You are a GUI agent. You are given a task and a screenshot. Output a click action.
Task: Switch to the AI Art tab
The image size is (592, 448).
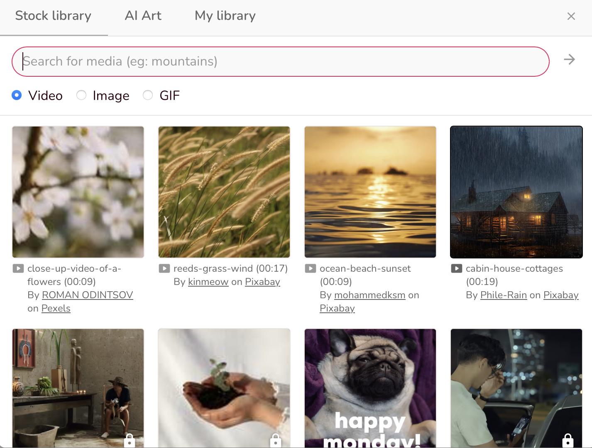tap(143, 16)
